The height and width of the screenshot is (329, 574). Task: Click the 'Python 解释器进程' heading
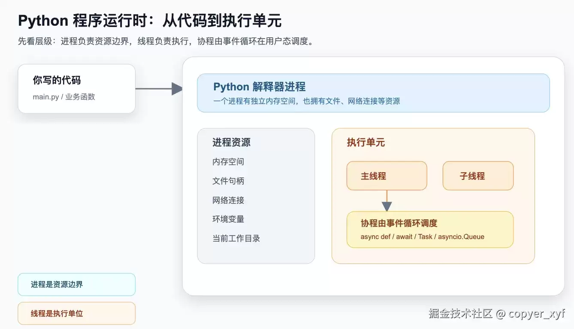click(260, 87)
